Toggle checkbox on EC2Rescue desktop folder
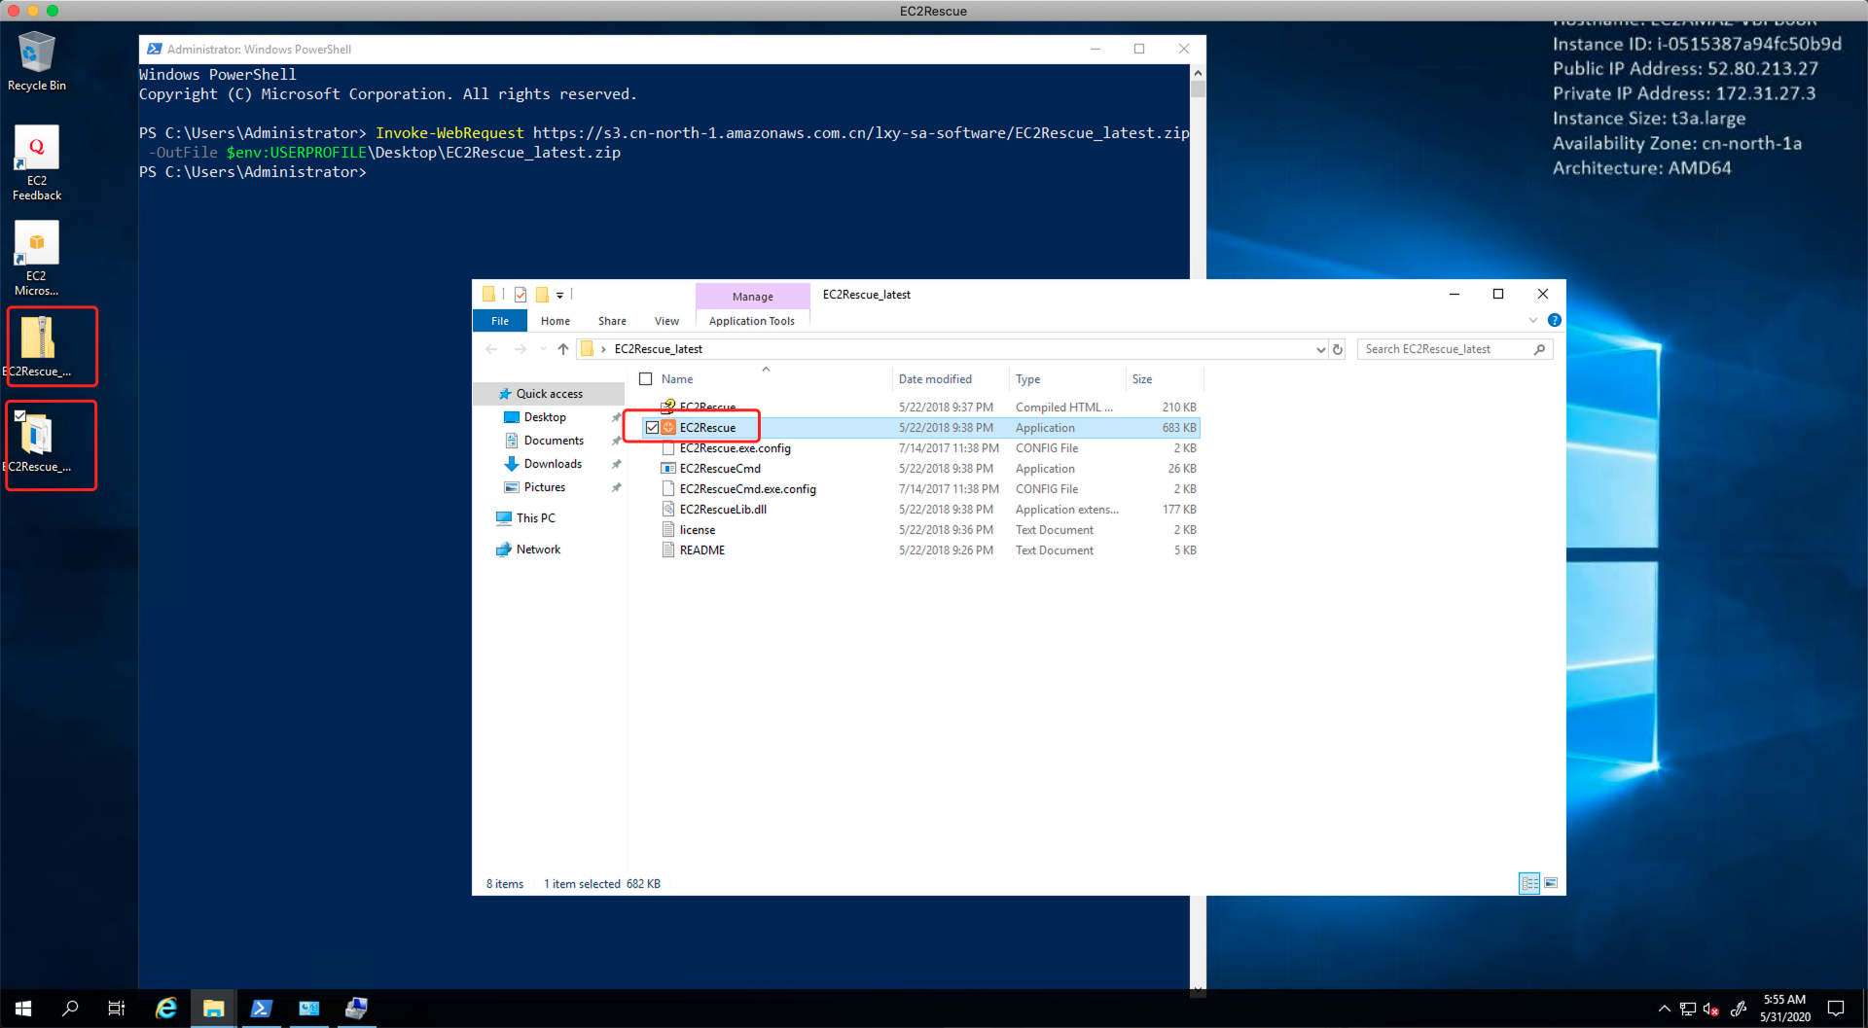1868x1028 pixels. 20,416
